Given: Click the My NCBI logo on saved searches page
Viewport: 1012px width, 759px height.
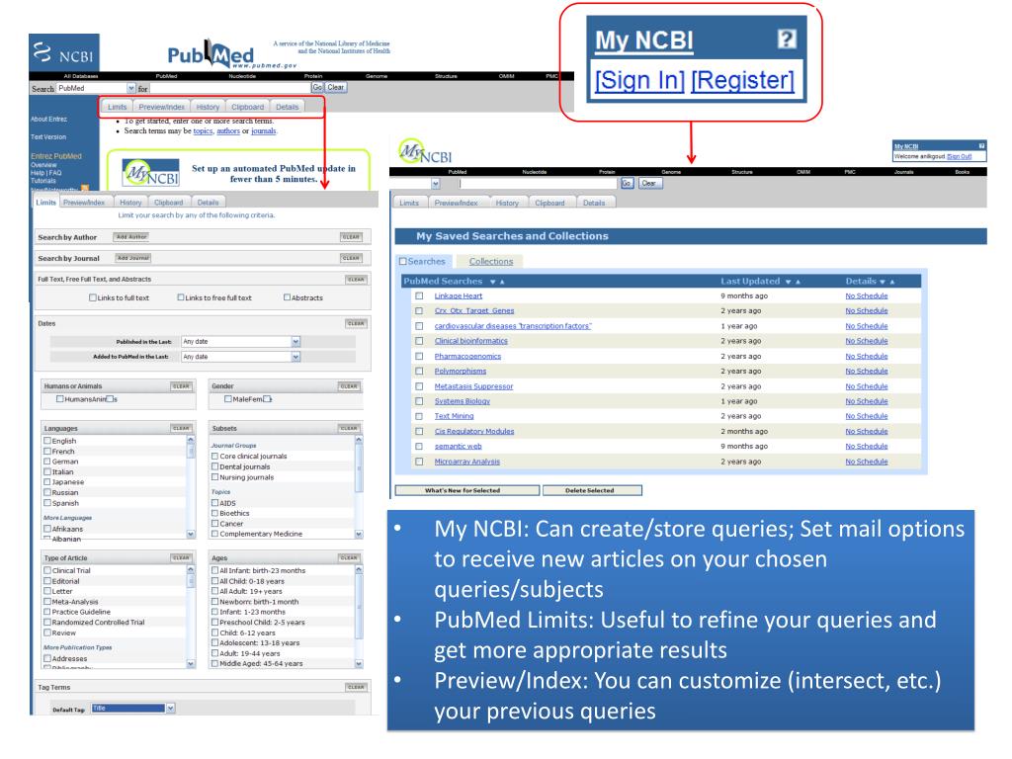Looking at the screenshot, I should click(425, 152).
